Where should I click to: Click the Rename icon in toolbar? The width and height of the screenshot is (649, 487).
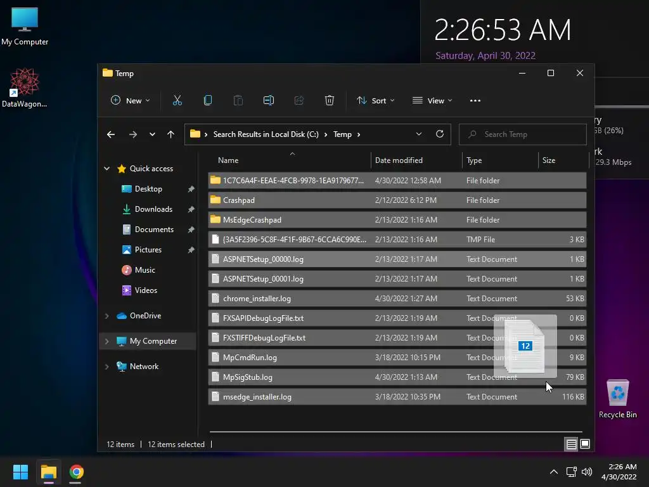pyautogui.click(x=269, y=100)
